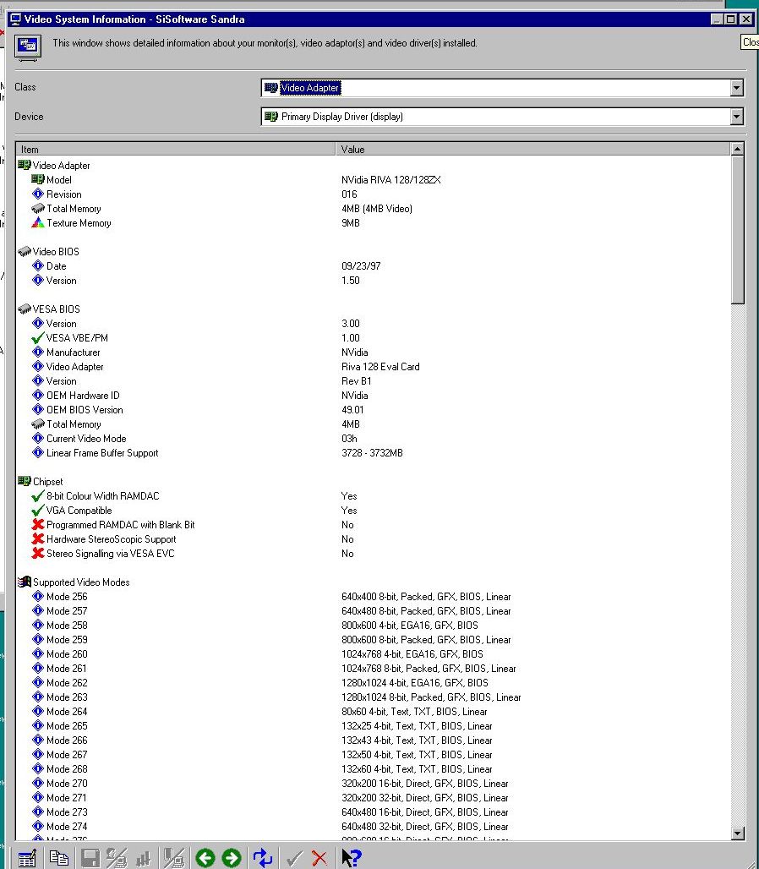Click the scrollbar down arrow
Image resolution: width=759 pixels, height=869 pixels.
737,833
